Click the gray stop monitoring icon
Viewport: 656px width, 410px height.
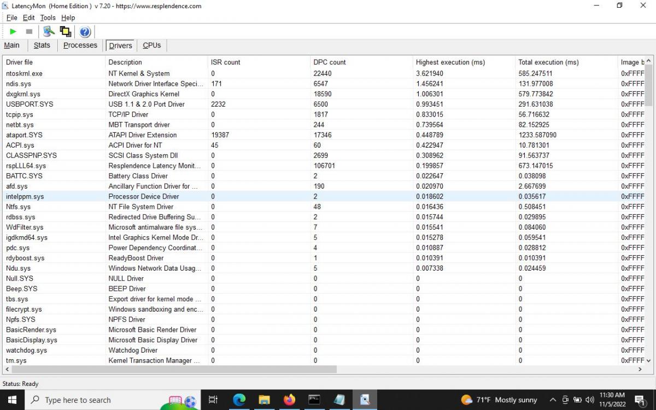[x=30, y=32]
